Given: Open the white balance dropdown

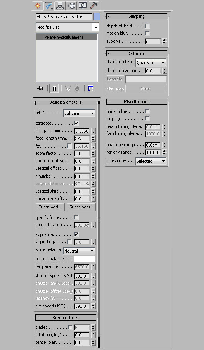Looking at the screenshot, I should [79, 251].
